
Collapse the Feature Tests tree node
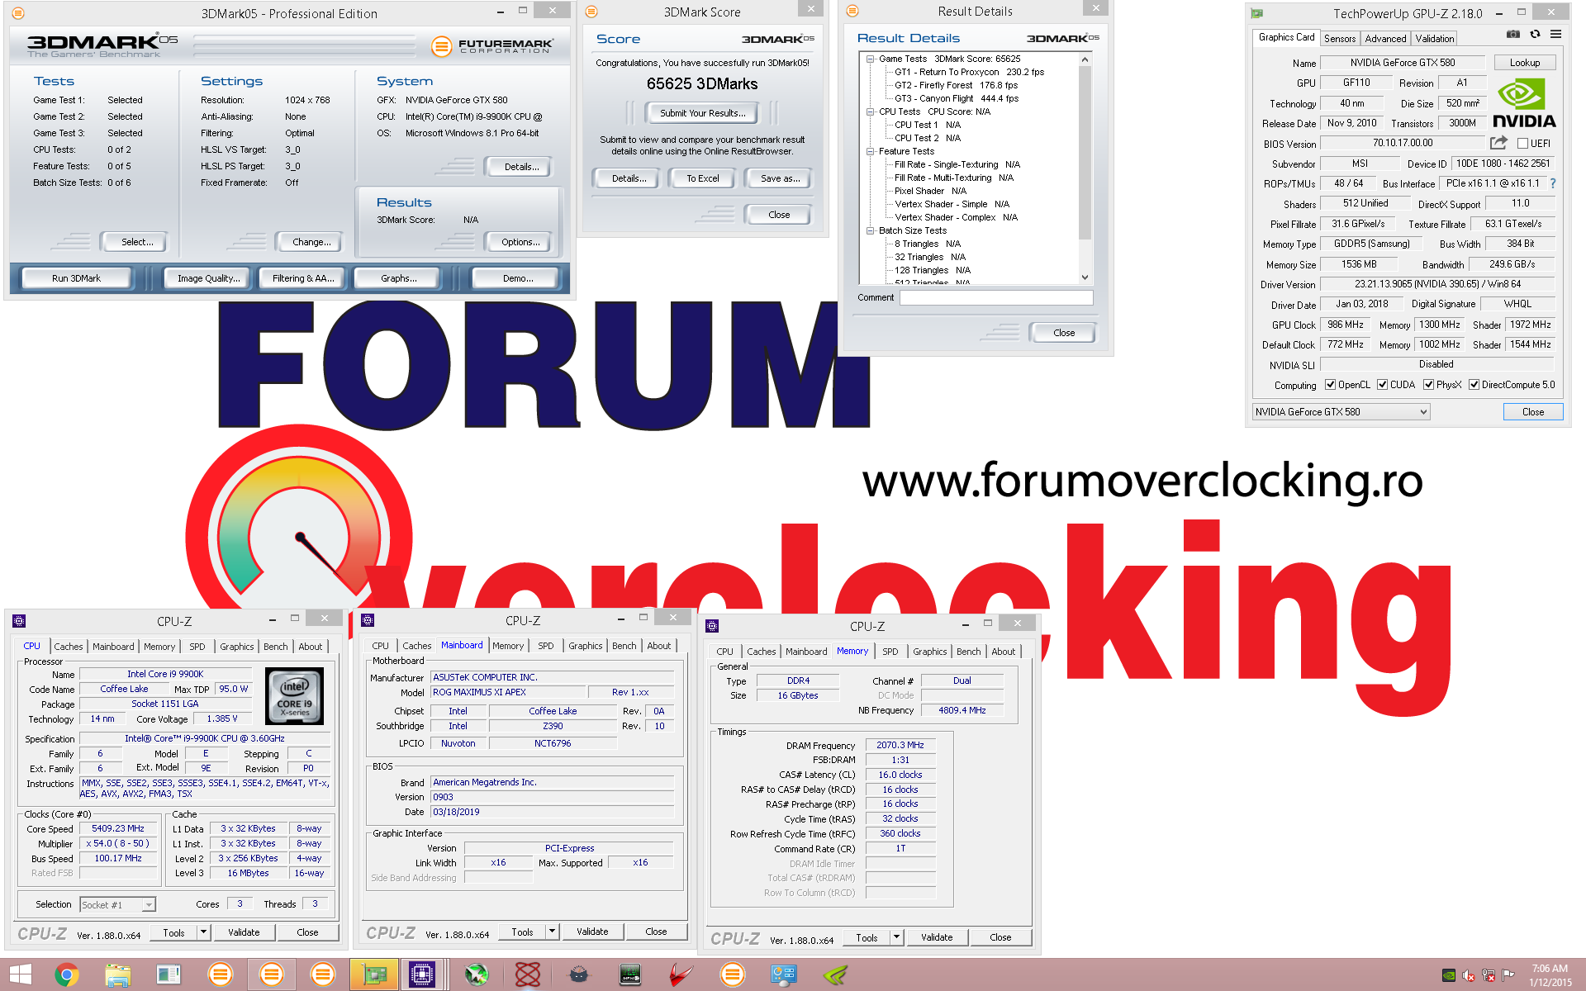pyautogui.click(x=870, y=151)
